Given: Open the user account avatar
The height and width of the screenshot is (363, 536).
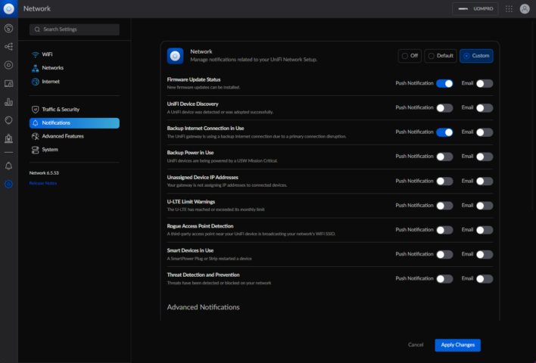Looking at the screenshot, I should (x=525, y=8).
